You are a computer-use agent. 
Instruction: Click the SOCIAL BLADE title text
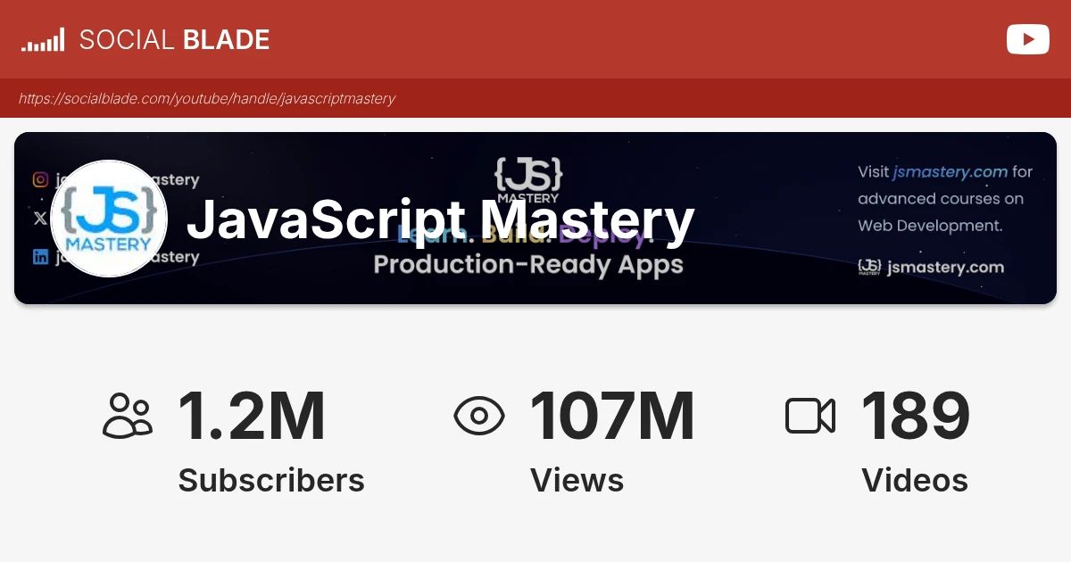click(x=175, y=39)
